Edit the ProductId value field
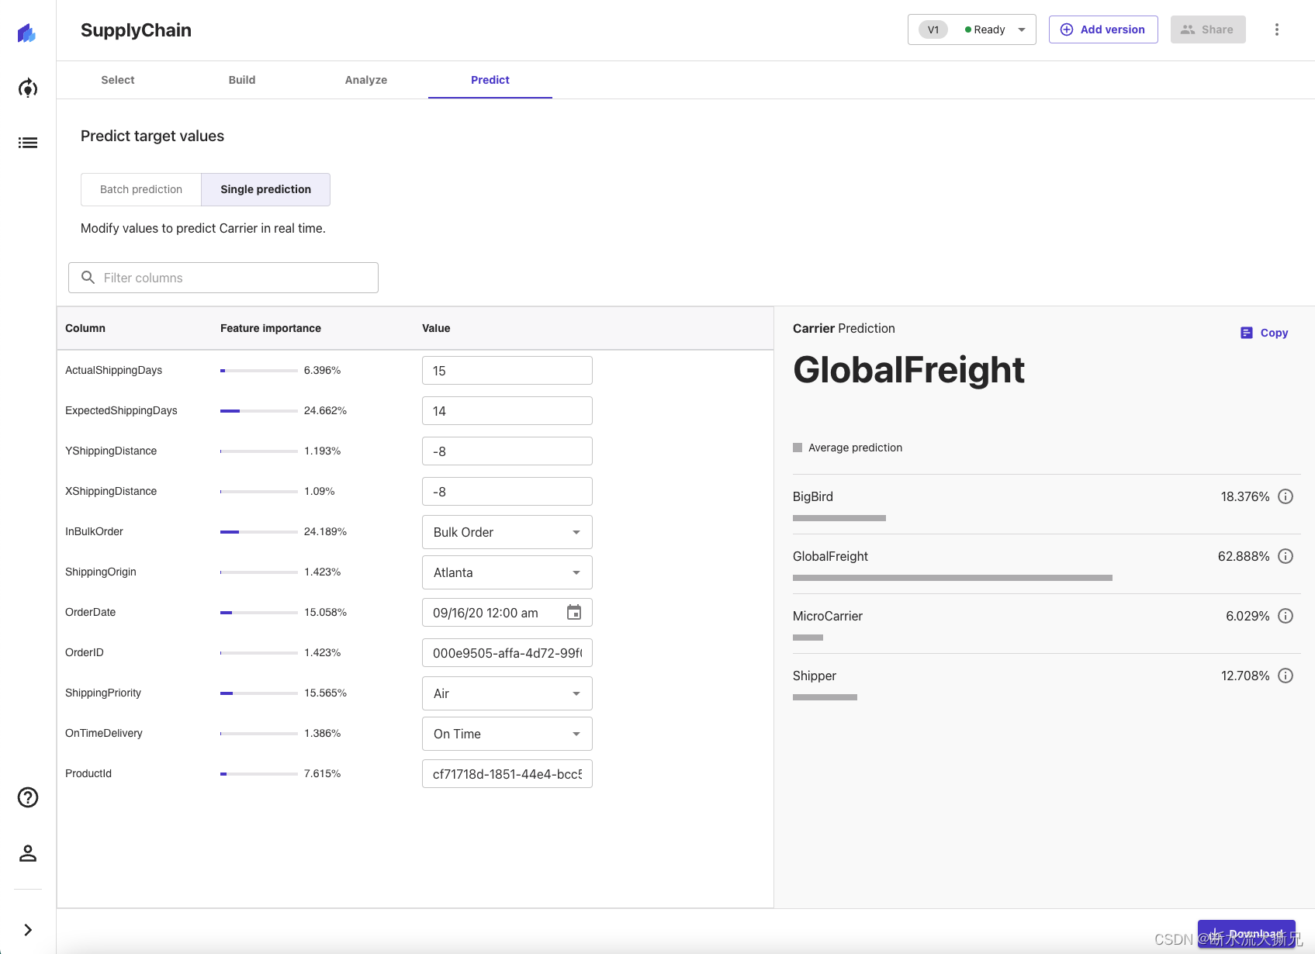Viewport: 1315px width, 954px height. pos(507,774)
